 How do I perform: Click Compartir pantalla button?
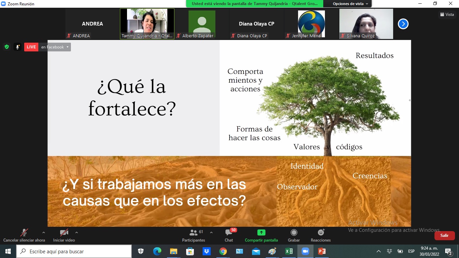click(261, 235)
